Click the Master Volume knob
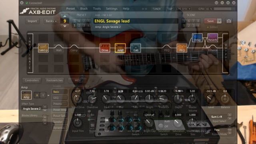The image size is (256, 144). pyautogui.click(x=192, y=99)
